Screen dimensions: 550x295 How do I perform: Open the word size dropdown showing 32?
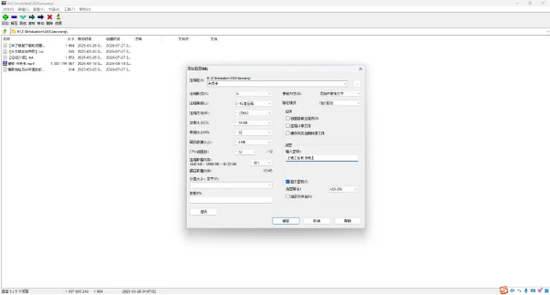(253, 133)
